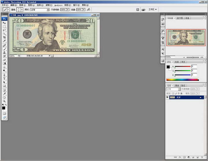Viewport: 208px width, 161px height.
Task: Hide the 背景 layer using eye icon
Action: coord(168,98)
